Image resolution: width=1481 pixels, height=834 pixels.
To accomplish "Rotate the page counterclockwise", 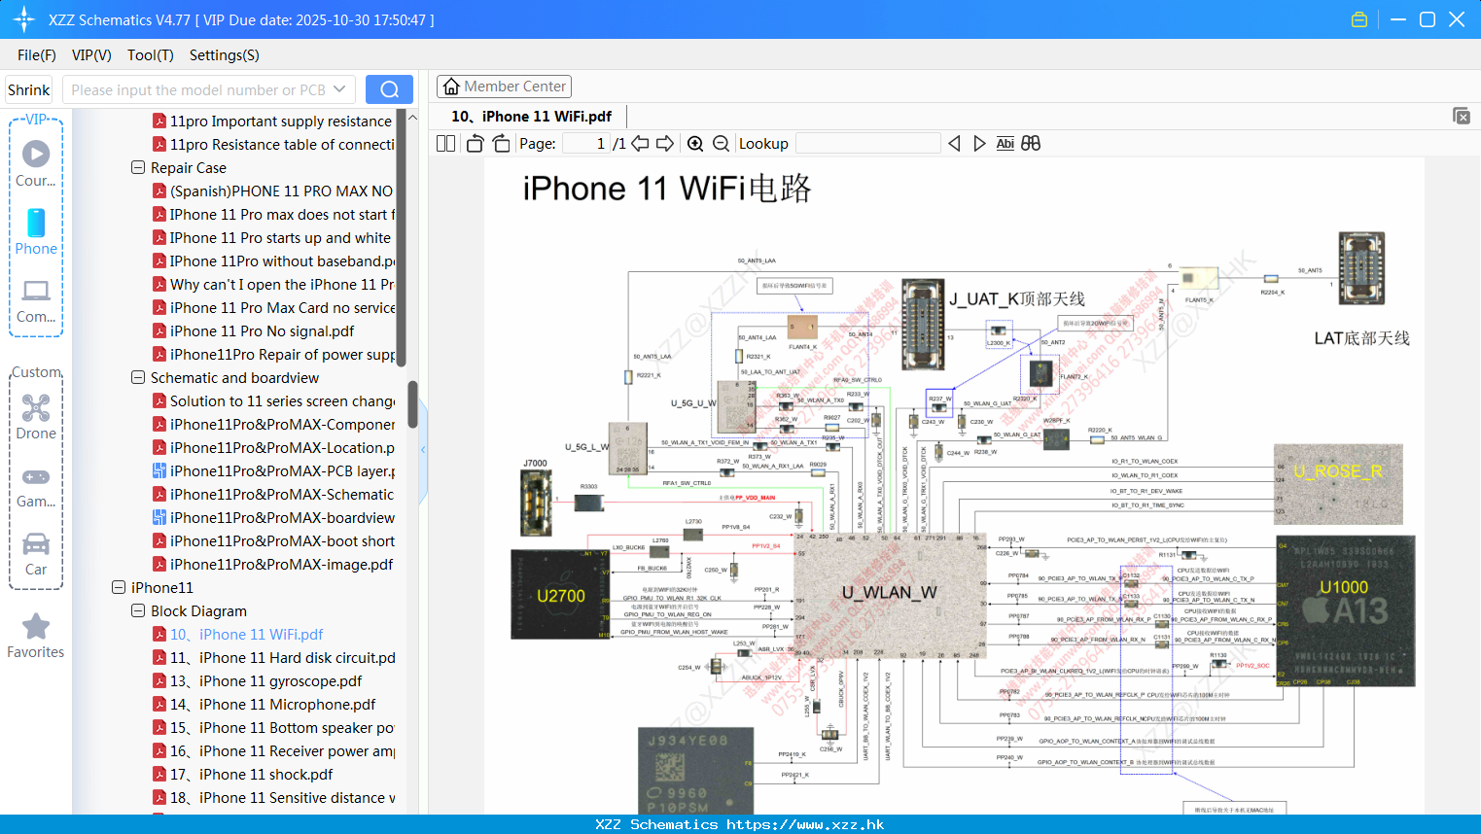I will (x=475, y=144).
